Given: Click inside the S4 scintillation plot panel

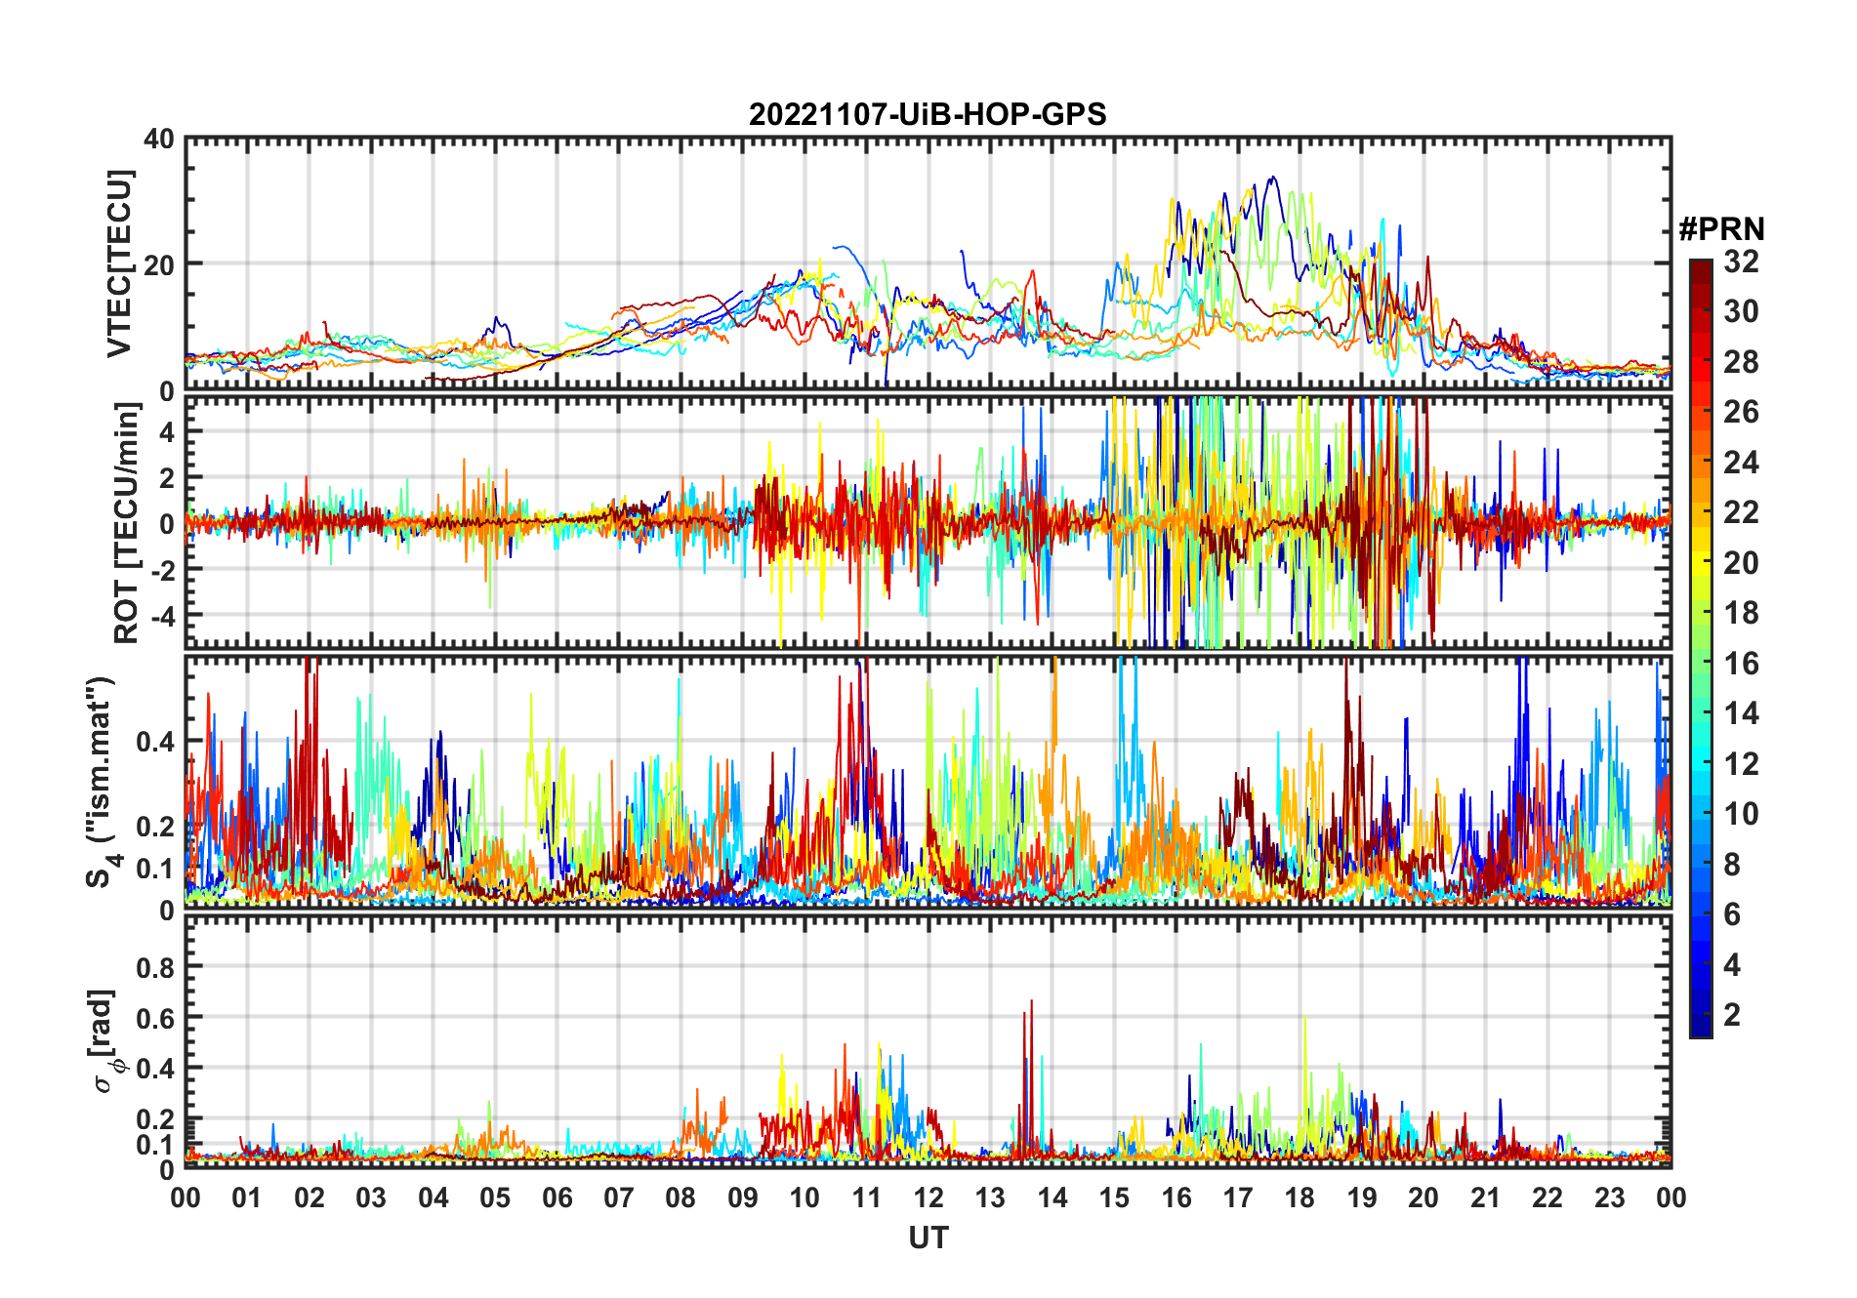Looking at the screenshot, I should [928, 782].
